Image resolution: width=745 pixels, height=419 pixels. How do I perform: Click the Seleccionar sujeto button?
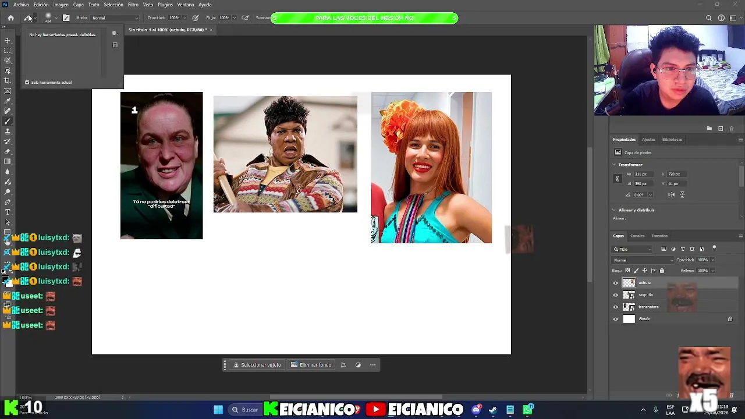coord(257,365)
